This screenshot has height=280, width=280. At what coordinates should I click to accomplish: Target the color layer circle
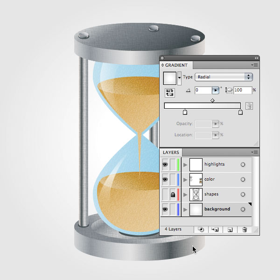point(243,180)
